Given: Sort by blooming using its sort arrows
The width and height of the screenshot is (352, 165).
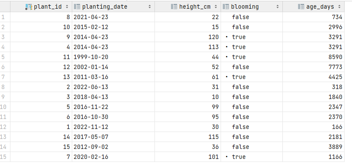Looking at the screenshot, I should [x=278, y=7].
